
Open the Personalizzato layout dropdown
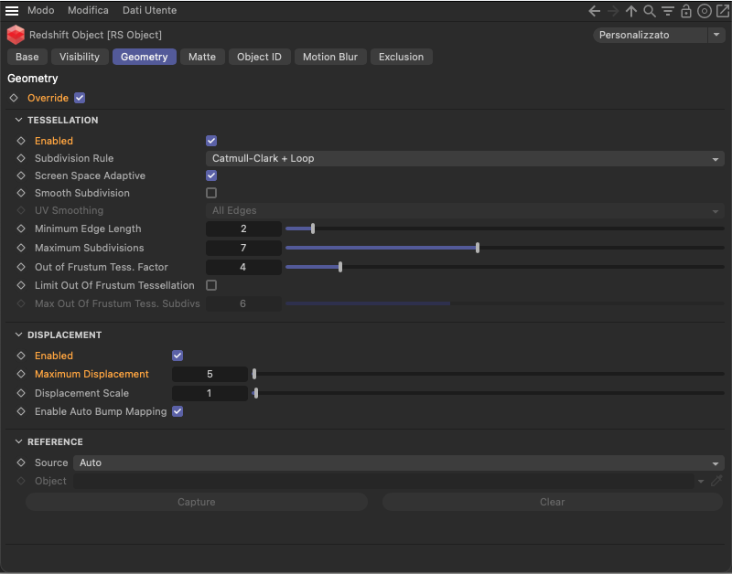click(651, 35)
